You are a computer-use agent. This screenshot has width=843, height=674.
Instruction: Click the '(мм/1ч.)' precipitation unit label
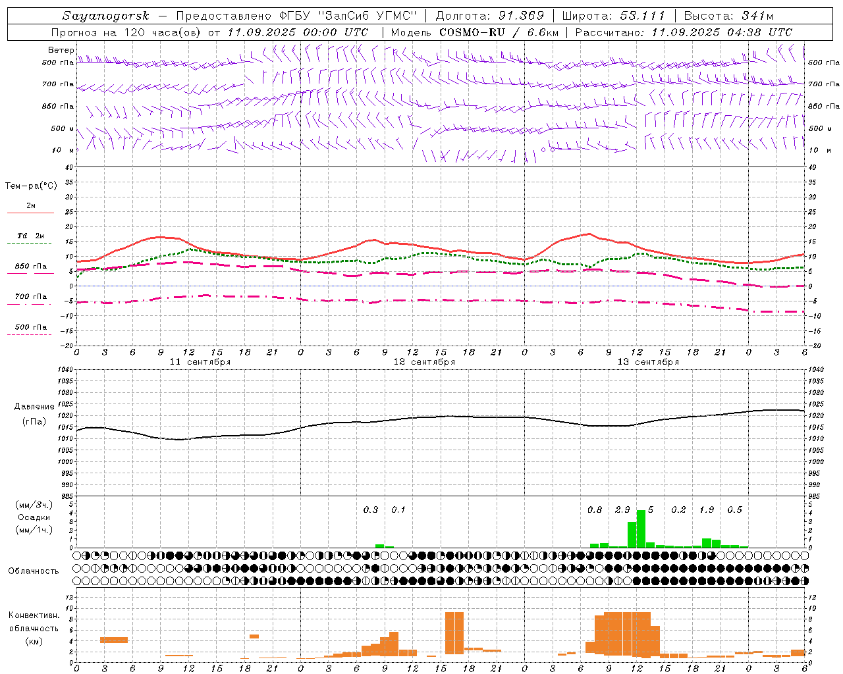tap(34, 530)
